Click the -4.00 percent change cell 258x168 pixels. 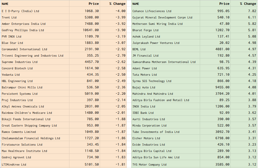coord(120,11)
